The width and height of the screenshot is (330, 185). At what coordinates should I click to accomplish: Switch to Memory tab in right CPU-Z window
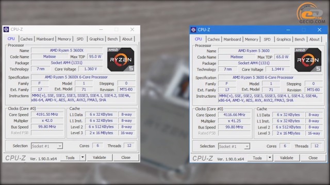(x=251, y=40)
